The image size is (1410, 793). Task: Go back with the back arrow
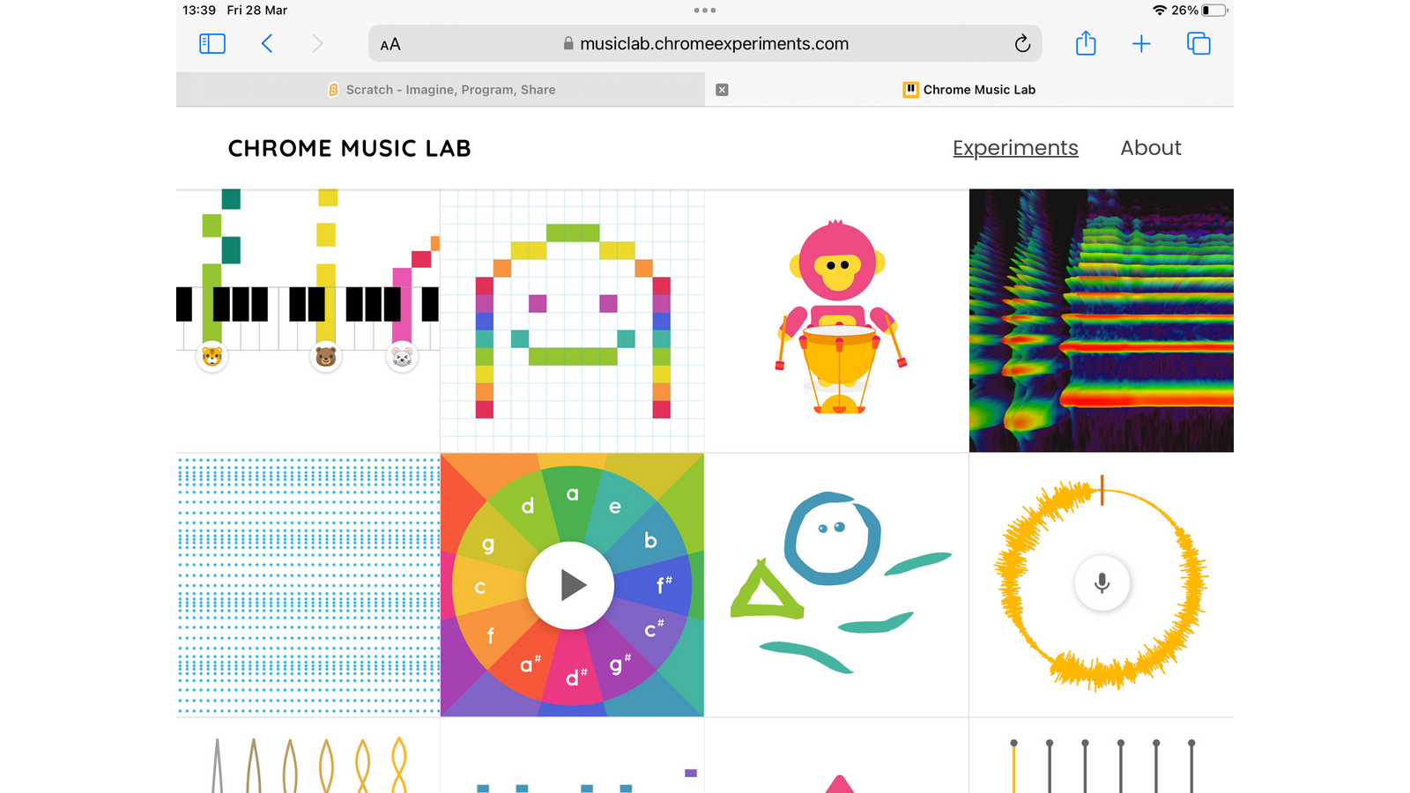coord(267,43)
